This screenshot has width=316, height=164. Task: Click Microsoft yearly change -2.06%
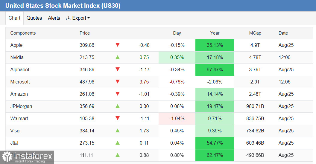pyautogui.click(x=215, y=82)
